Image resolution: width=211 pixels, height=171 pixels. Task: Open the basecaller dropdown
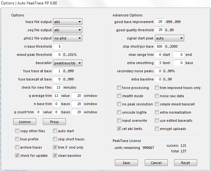tap(67, 63)
